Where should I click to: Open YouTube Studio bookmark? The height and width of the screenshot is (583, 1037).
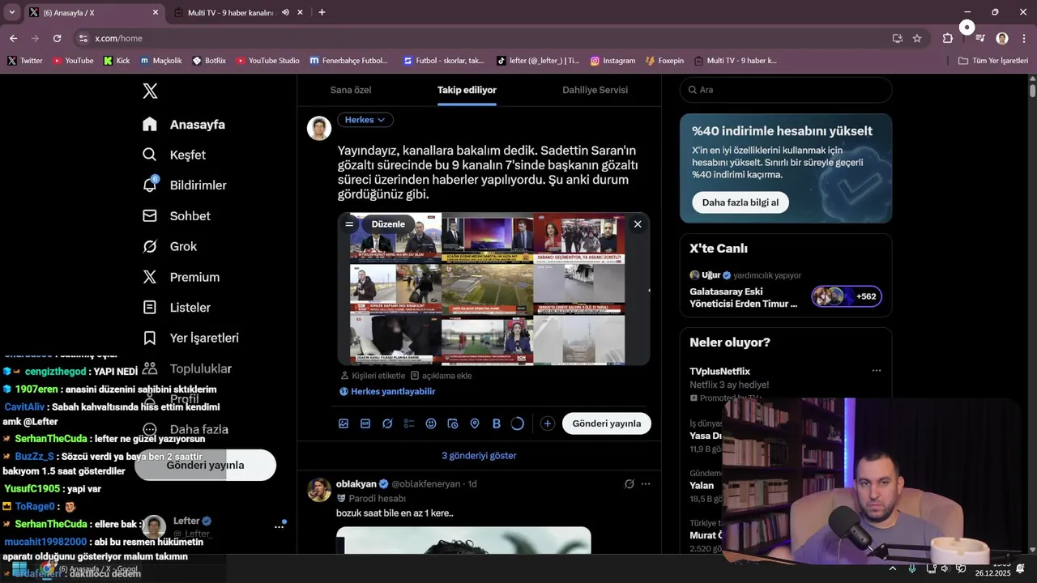(x=267, y=61)
